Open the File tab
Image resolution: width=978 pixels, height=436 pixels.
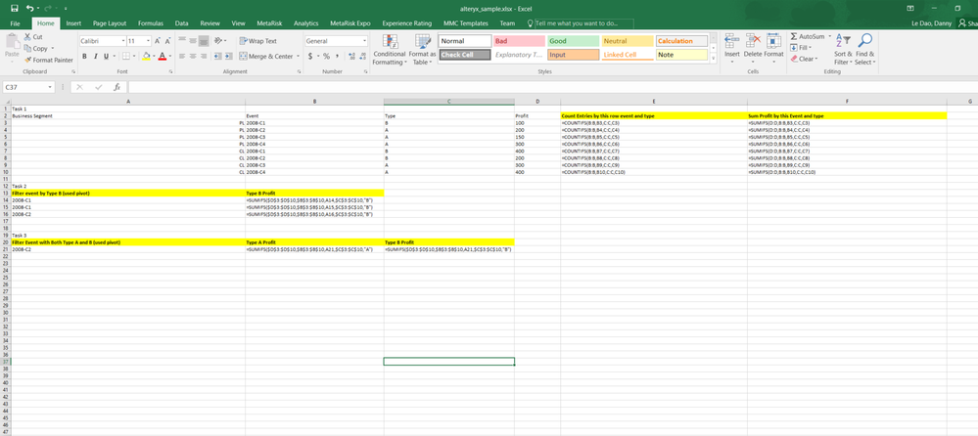click(x=16, y=23)
